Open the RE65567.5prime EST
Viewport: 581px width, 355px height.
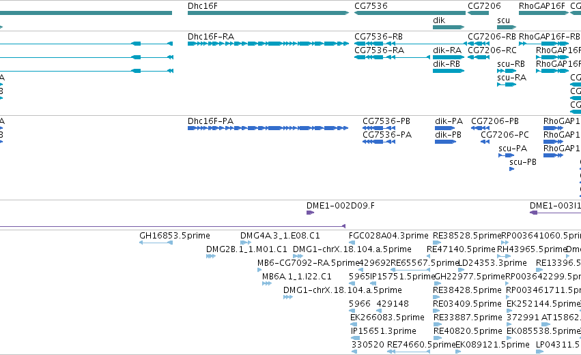pyautogui.click(x=410, y=271)
